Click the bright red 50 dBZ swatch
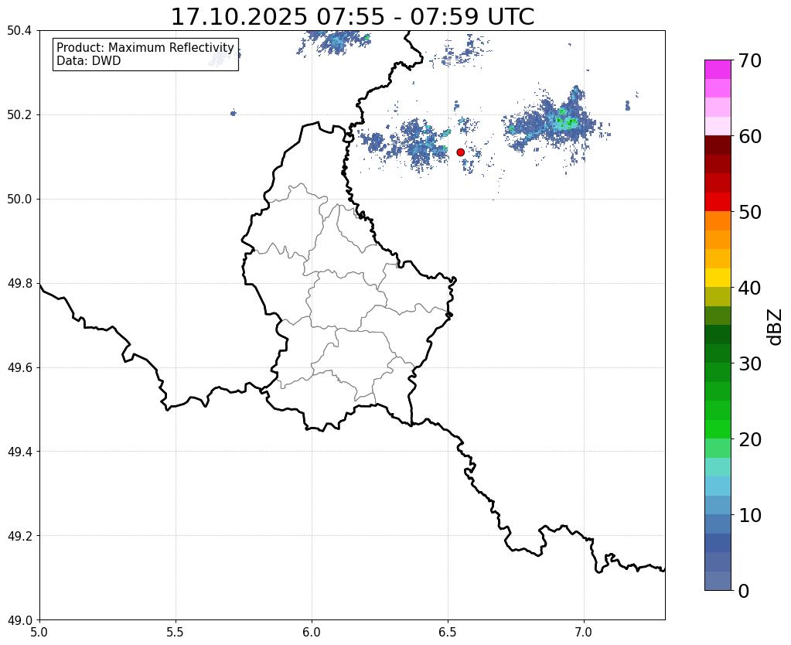This screenshot has width=791, height=645. pos(718,202)
